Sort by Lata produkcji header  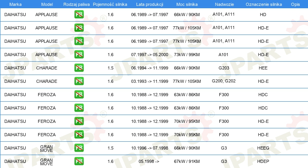coord(150,4)
